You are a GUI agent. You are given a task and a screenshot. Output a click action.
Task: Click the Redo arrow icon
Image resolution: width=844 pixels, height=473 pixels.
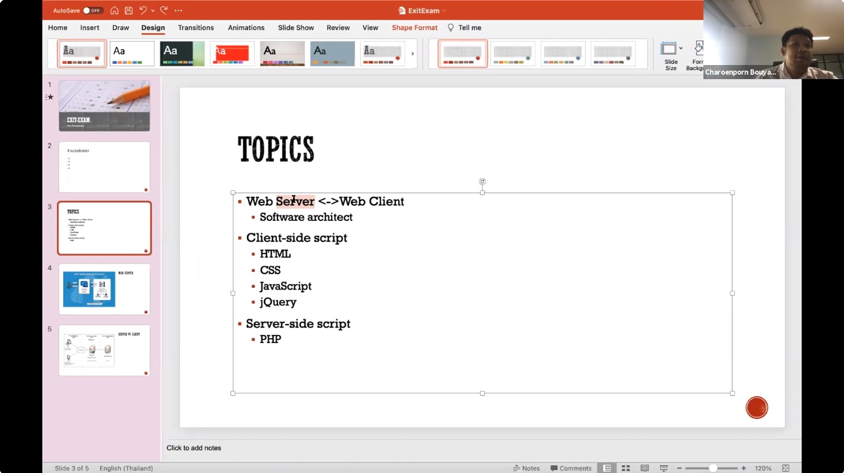pos(164,10)
